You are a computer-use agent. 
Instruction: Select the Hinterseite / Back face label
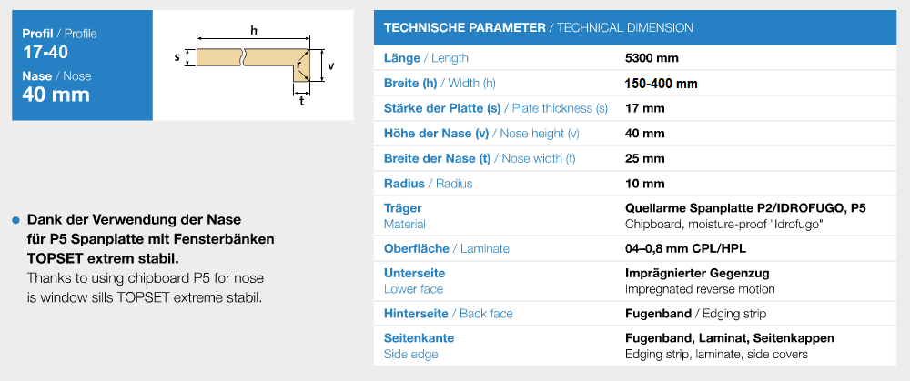pyautogui.click(x=448, y=314)
